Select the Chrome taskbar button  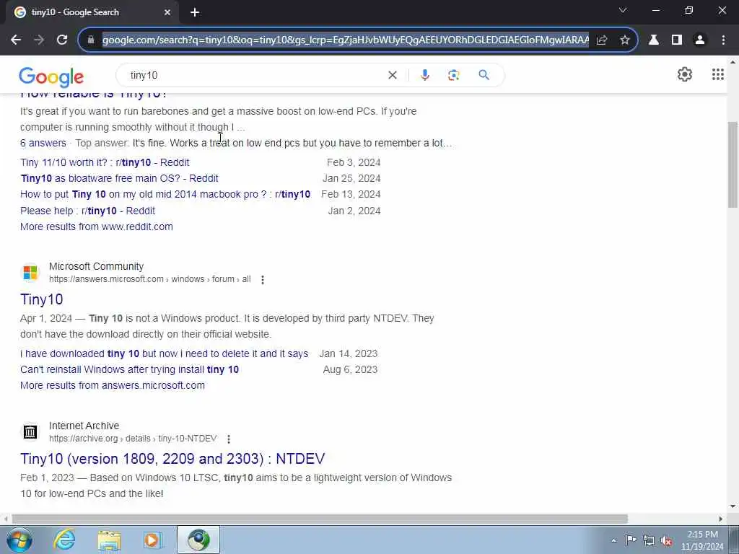198,540
